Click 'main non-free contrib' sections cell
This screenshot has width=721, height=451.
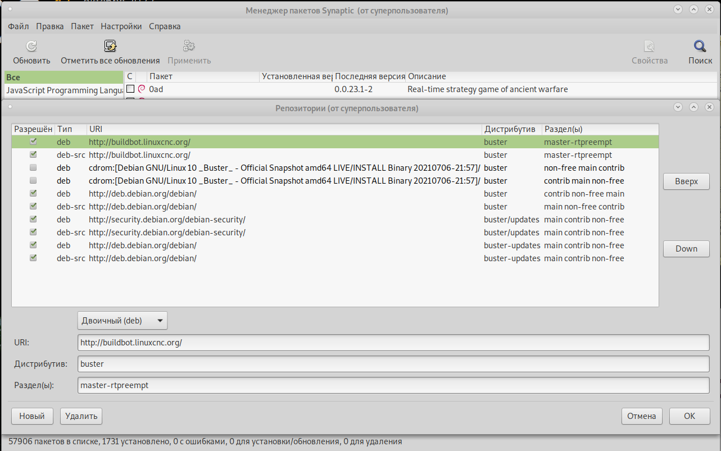(x=584, y=206)
